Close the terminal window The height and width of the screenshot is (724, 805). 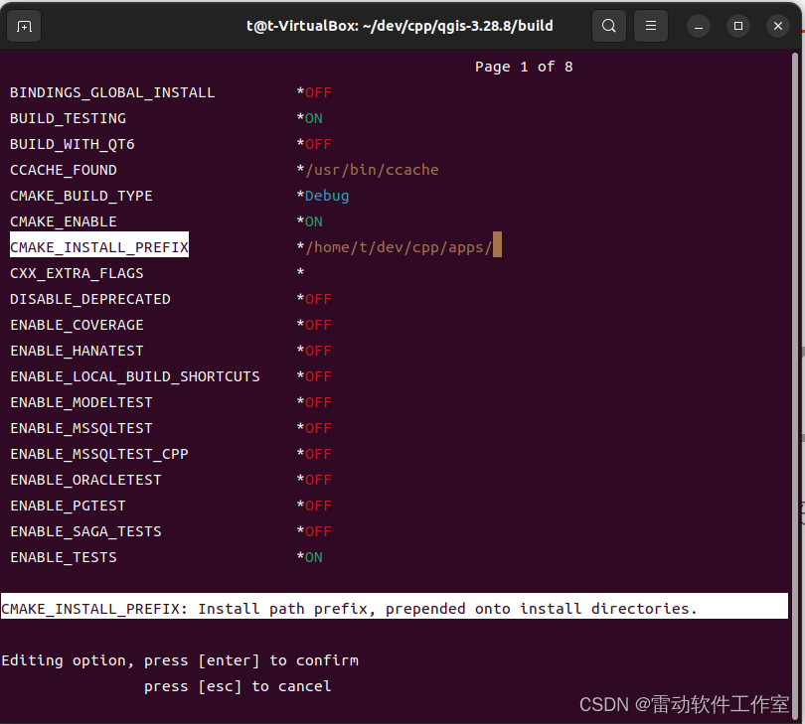tap(778, 26)
